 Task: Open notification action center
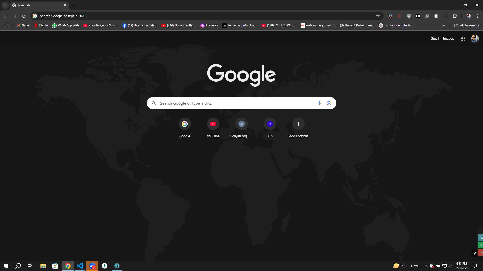point(475,266)
